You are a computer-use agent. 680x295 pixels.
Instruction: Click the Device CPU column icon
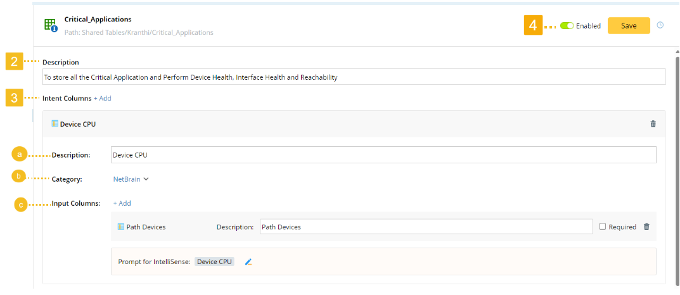click(55, 124)
